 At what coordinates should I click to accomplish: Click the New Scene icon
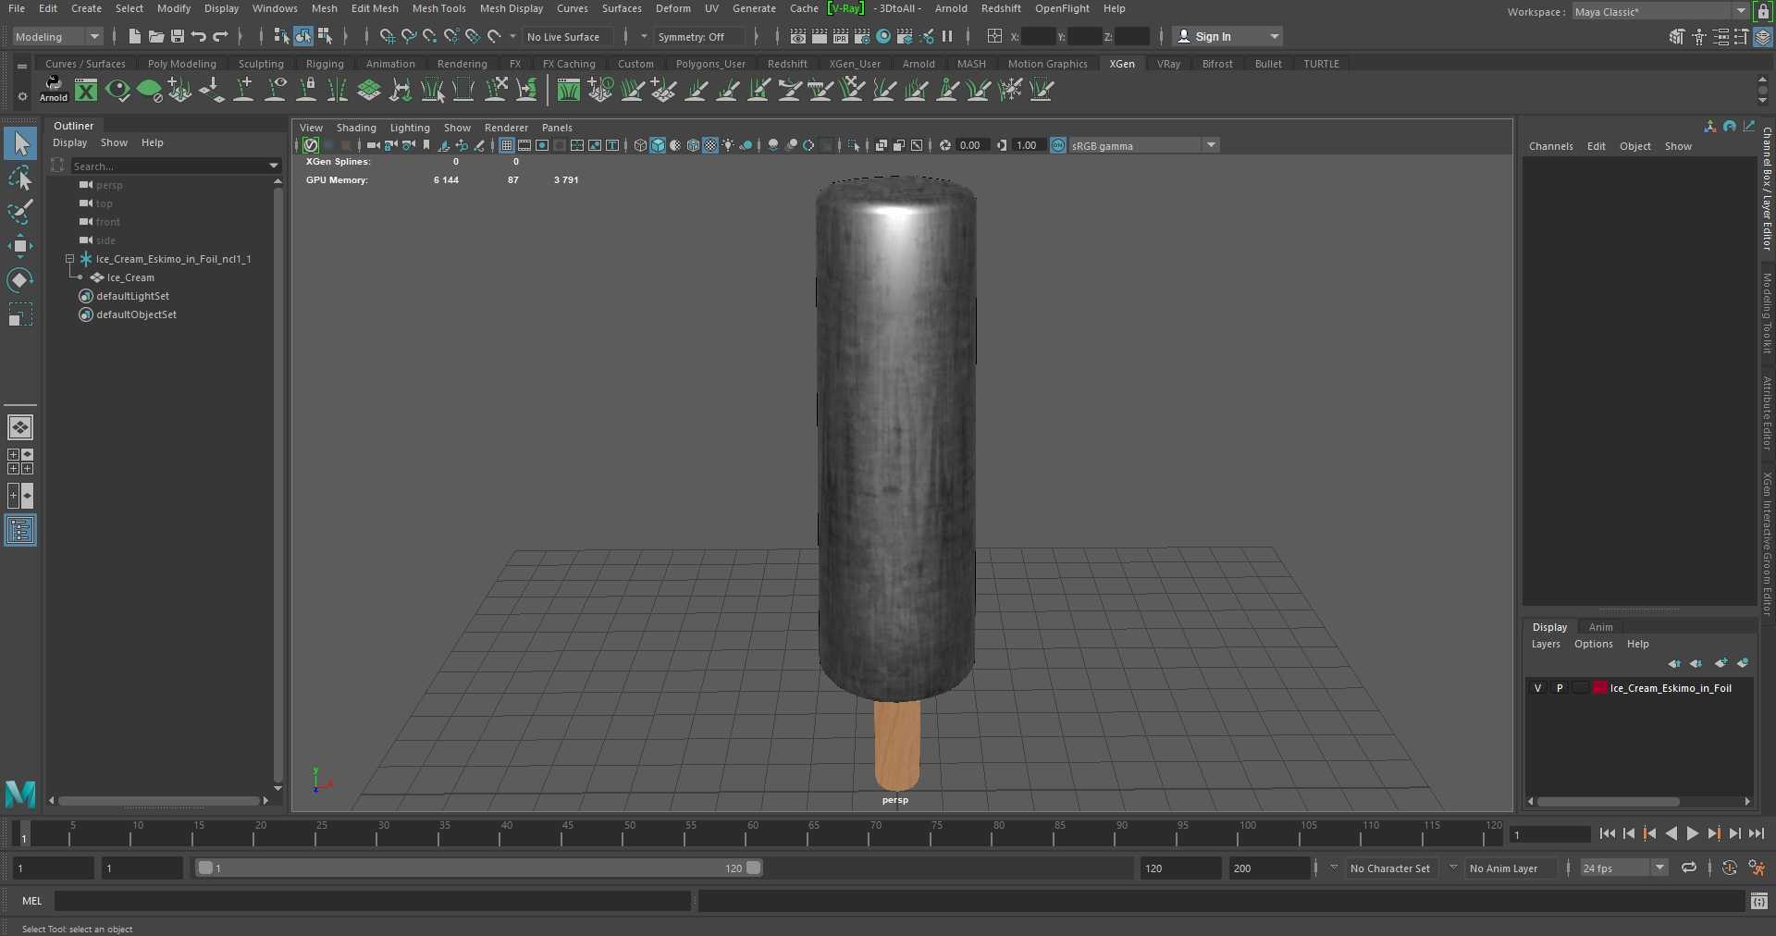coord(135,36)
